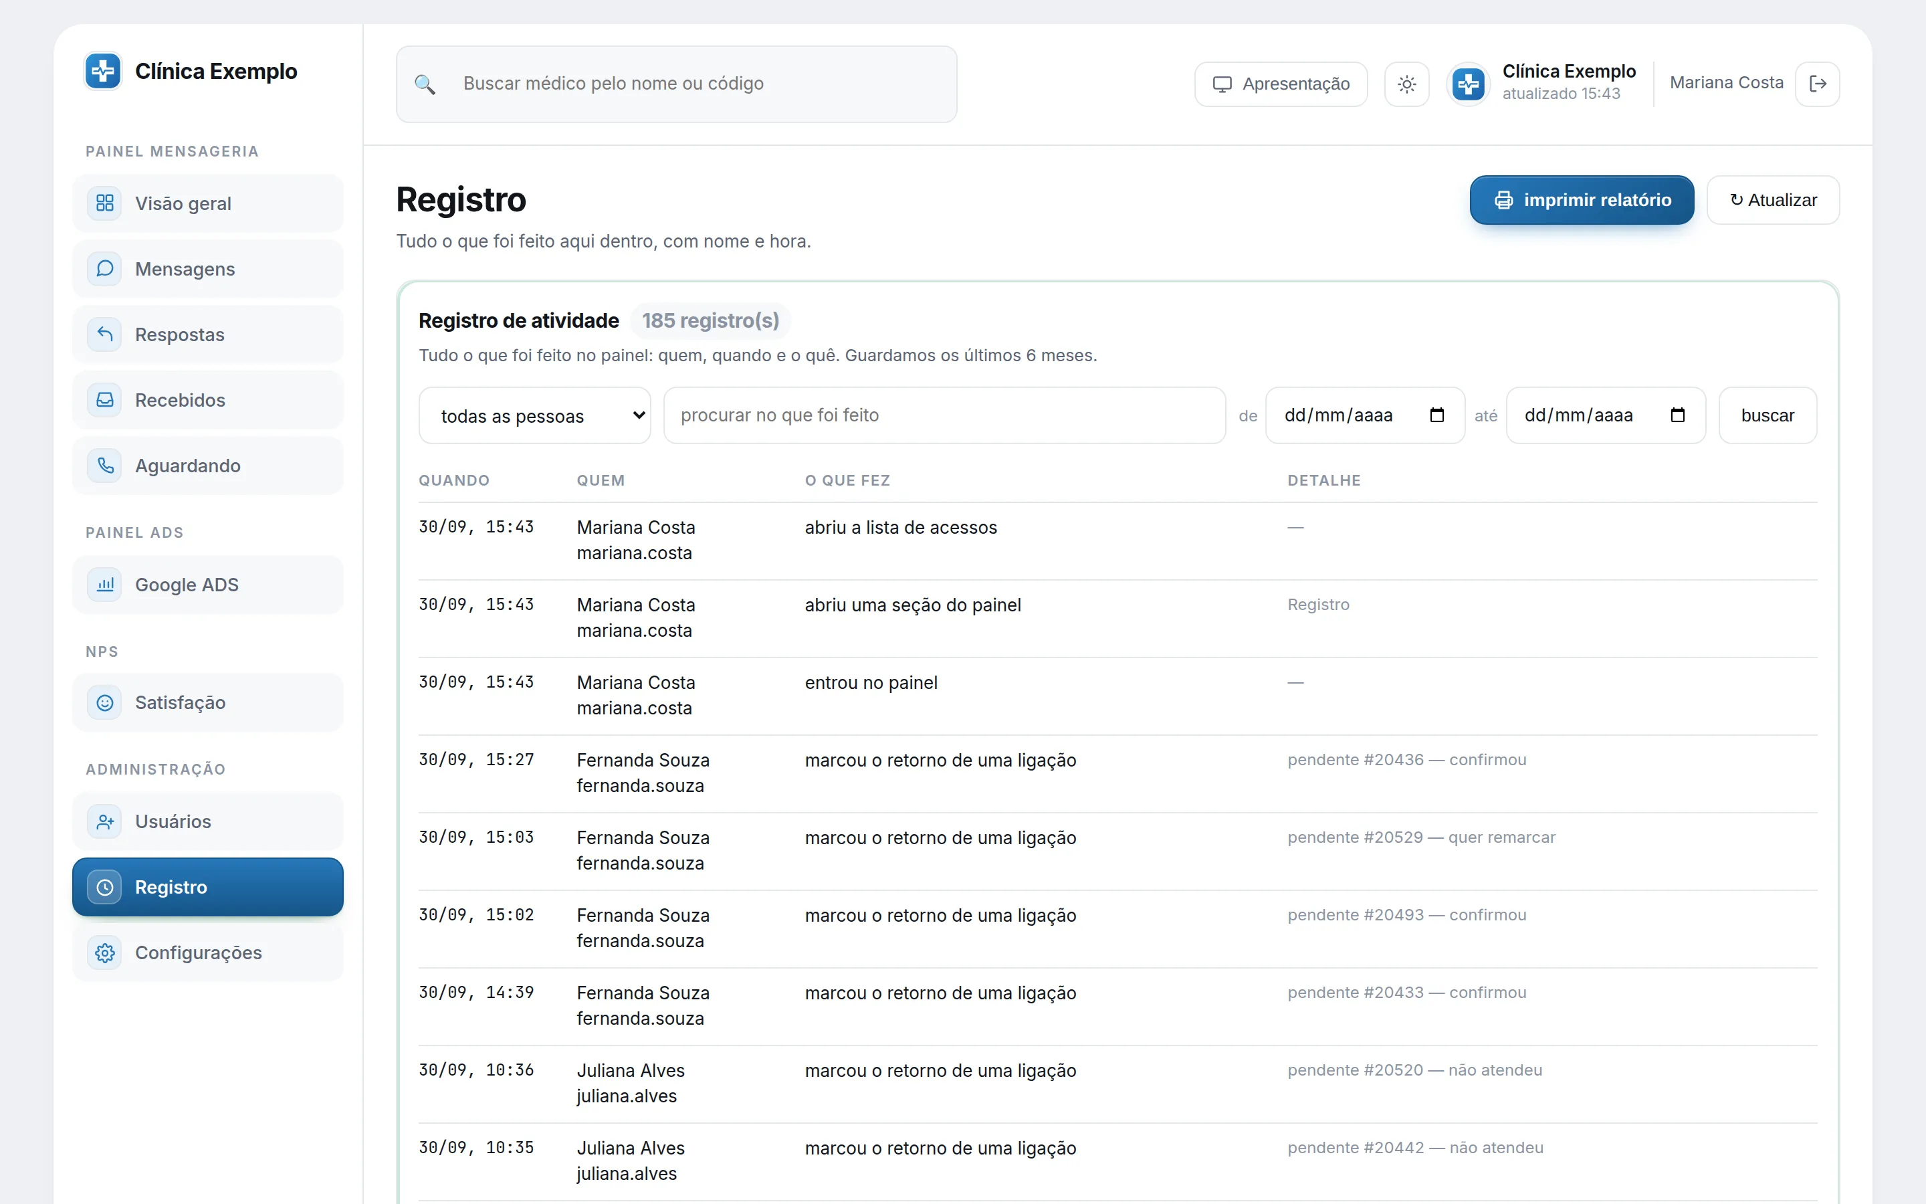Click 'pendente #20520 — não atendeu' detail

coord(1415,1070)
